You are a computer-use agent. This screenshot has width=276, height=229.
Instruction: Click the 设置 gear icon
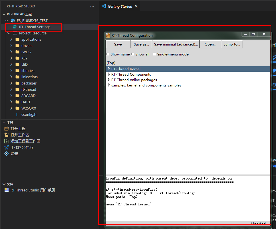[x=7, y=154]
